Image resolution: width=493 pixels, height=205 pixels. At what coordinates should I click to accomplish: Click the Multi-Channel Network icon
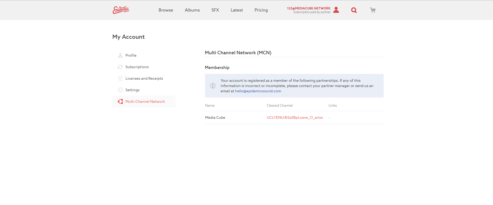[120, 101]
